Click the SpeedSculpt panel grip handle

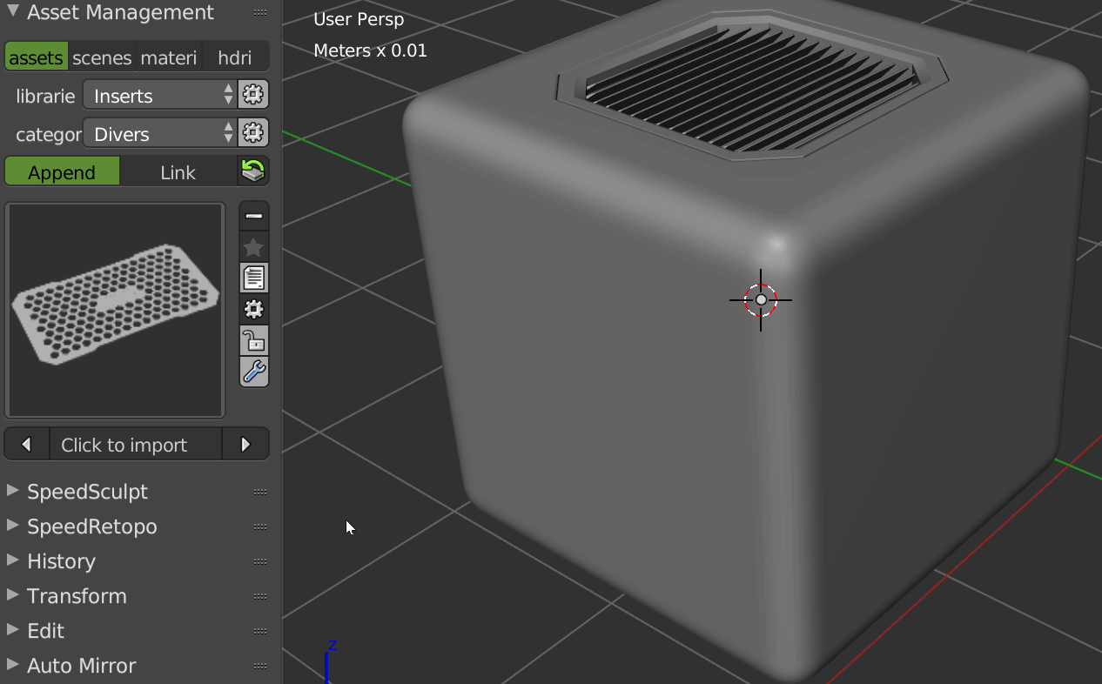pos(259,492)
